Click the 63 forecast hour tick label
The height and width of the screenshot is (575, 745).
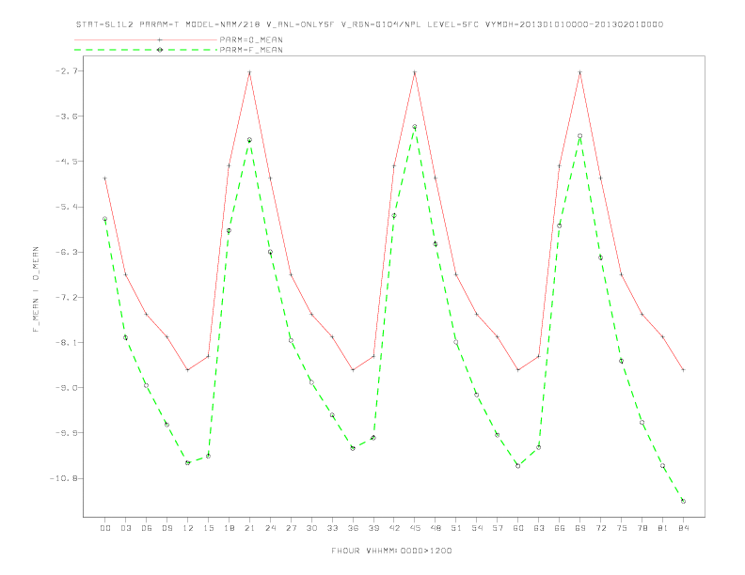tap(539, 528)
